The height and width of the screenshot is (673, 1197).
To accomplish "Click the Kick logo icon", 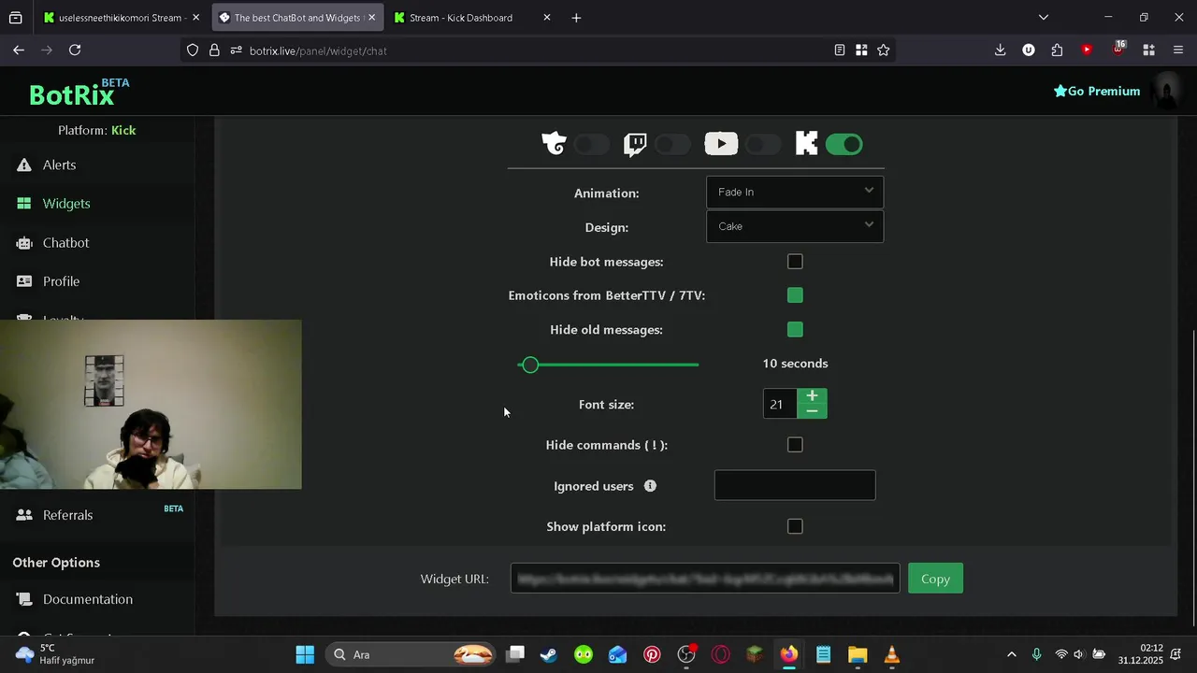I will pos(806,144).
